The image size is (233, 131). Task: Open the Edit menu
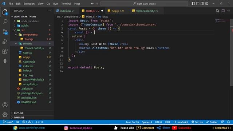tap(18, 4)
